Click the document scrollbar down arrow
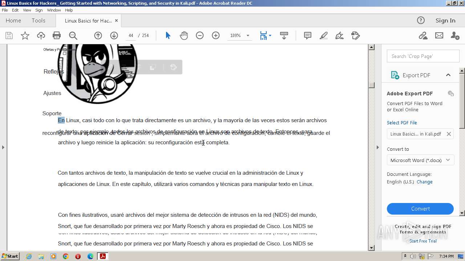 click(371, 248)
